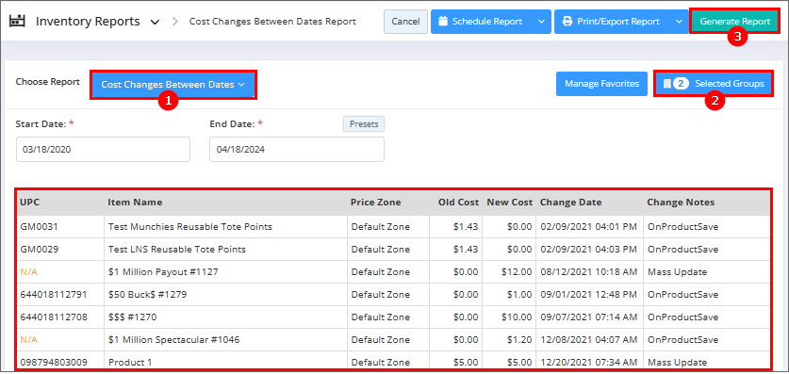Image resolution: width=789 pixels, height=374 pixels.
Task: Click the building icon in Selected Groups
Action: (667, 84)
